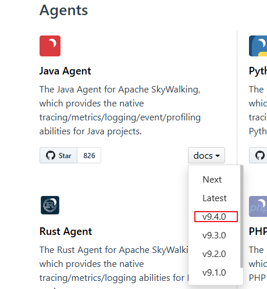Click the red Java Agent logo
Image resolution: width=267 pixels, height=289 pixels.
pyautogui.click(x=50, y=46)
